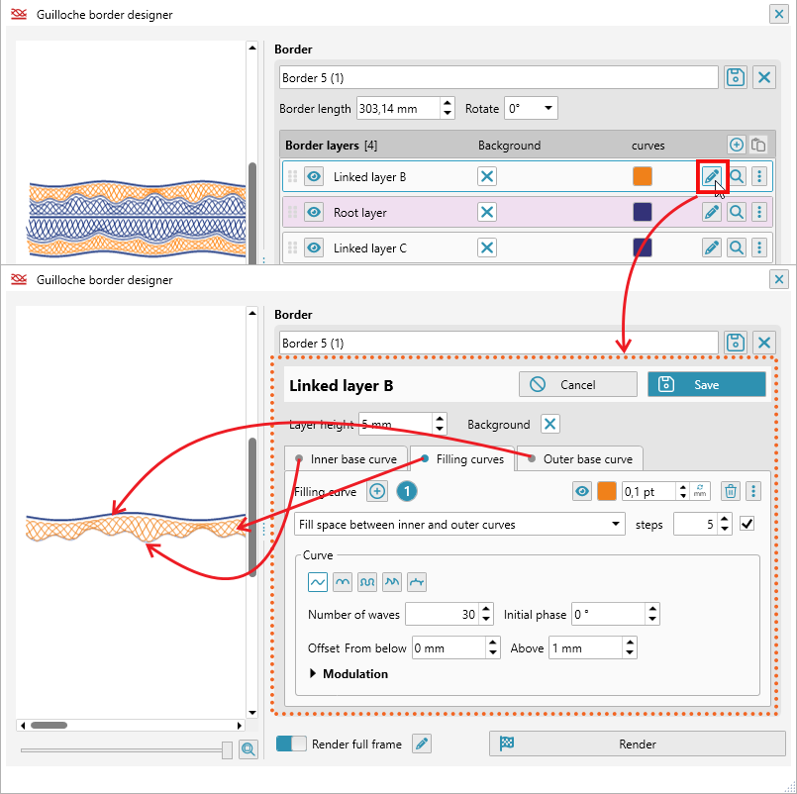This screenshot has height=794, width=797.
Task: Click the Render button
Action: (637, 744)
